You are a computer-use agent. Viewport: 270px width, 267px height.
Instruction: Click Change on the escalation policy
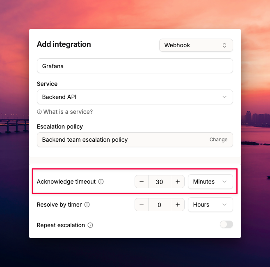pos(218,139)
